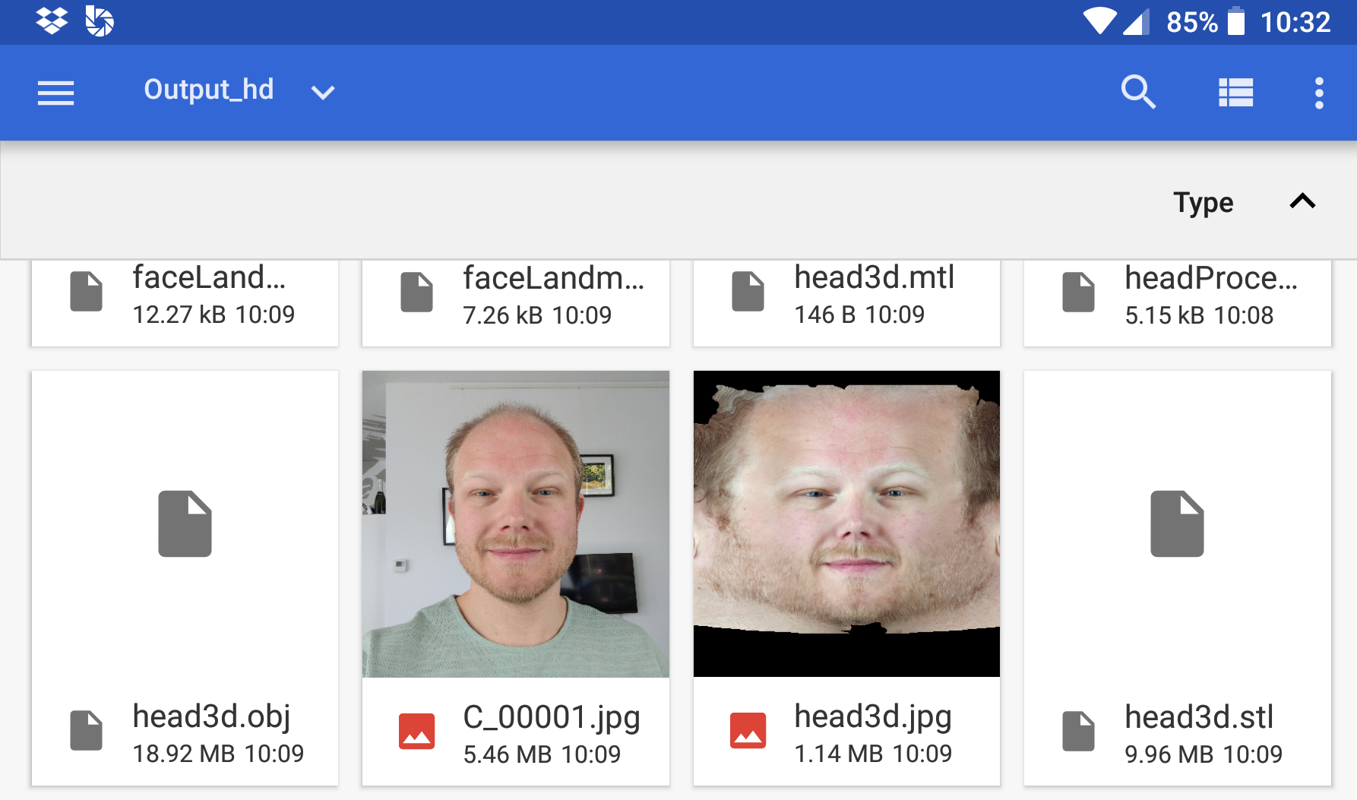Screen dimensions: 1357x800
Task: Open the three-dot overflow menu
Action: click(1319, 93)
